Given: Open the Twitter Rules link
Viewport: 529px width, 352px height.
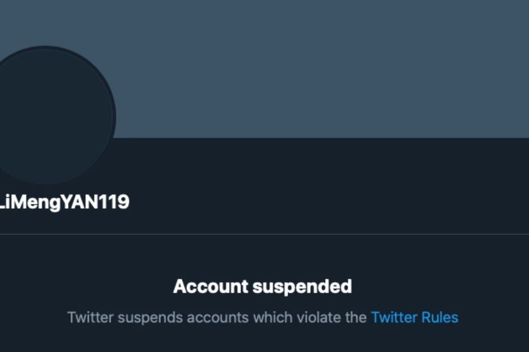Looking at the screenshot, I should point(414,318).
